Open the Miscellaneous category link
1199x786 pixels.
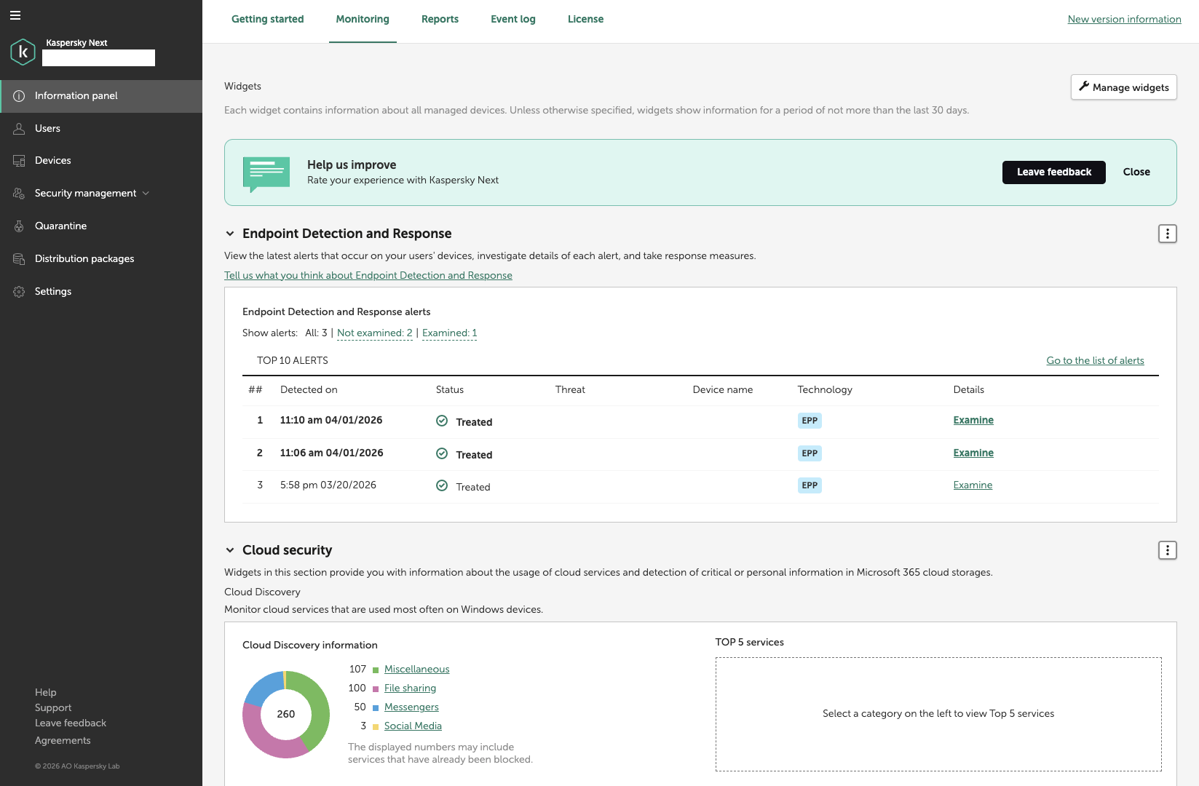tap(417, 670)
